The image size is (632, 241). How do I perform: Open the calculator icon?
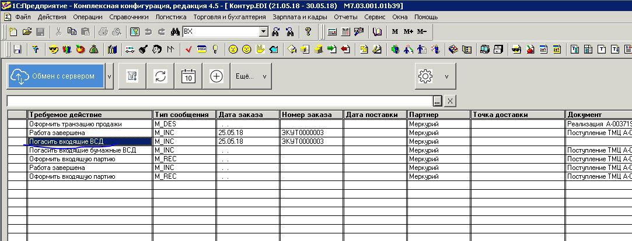pos(332,32)
